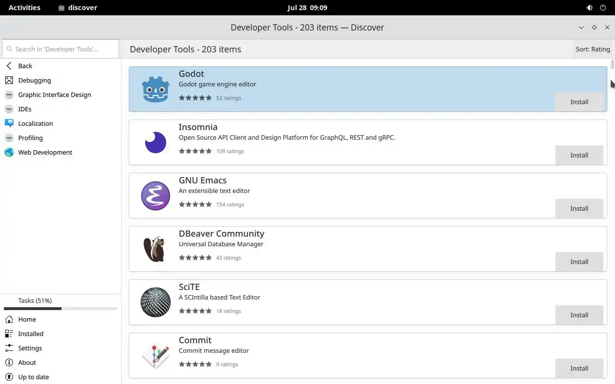Install the Commit app
615x384 pixels.
579,368
